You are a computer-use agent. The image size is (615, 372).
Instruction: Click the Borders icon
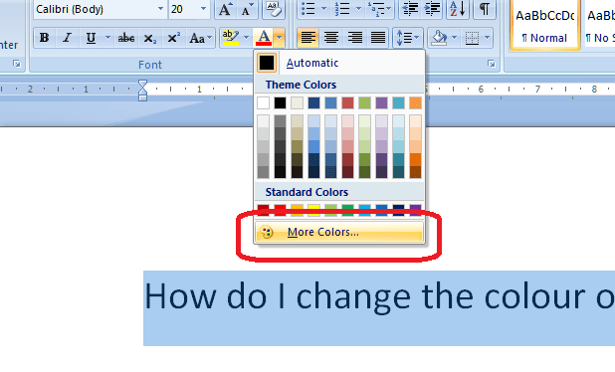pyautogui.click(x=472, y=38)
